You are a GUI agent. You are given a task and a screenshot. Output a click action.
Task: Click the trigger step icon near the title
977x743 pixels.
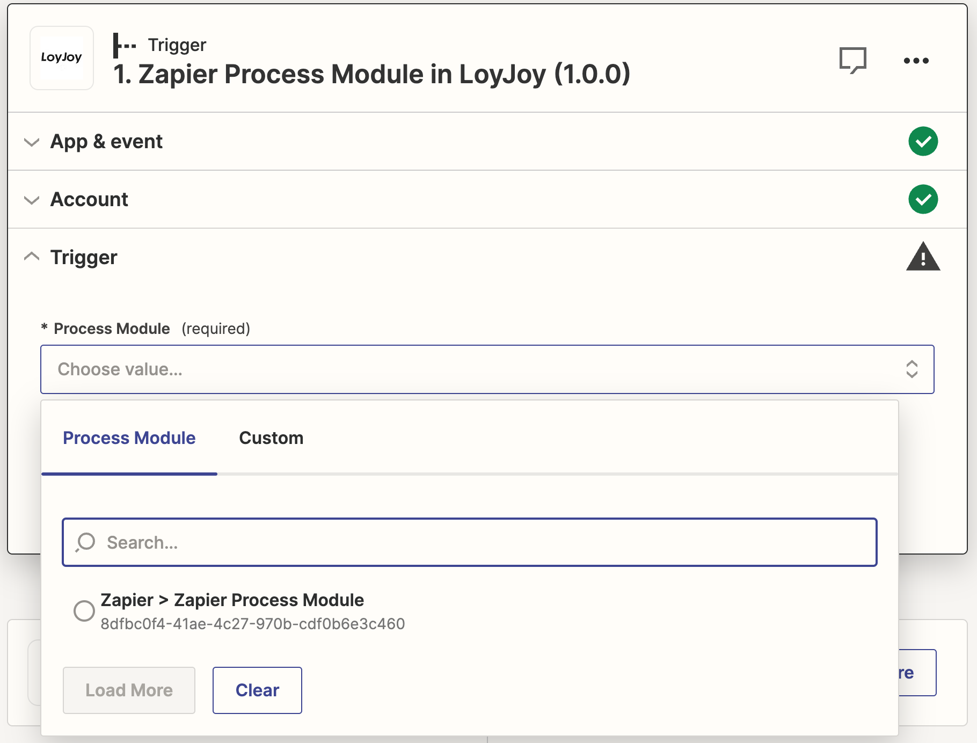[x=125, y=45]
